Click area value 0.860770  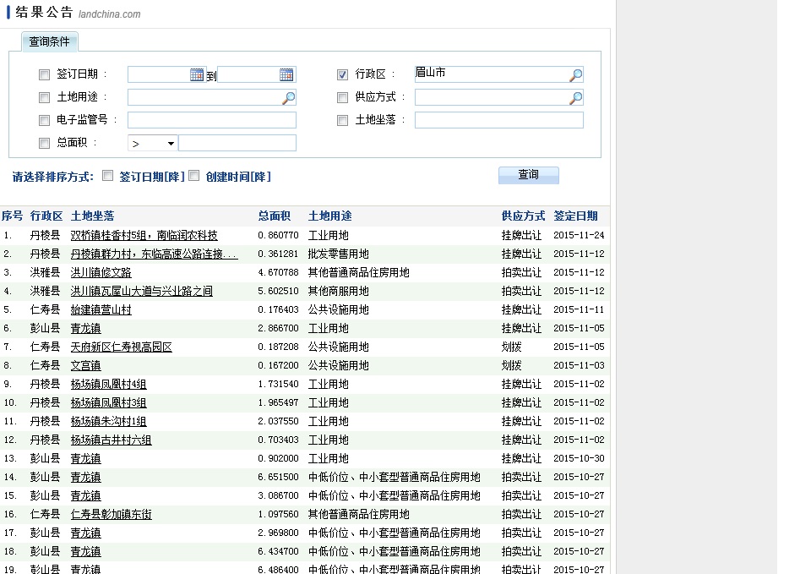coord(278,236)
